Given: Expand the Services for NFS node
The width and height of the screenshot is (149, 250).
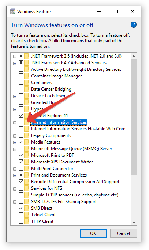Looking at the screenshot, I should click(x=15, y=189).
